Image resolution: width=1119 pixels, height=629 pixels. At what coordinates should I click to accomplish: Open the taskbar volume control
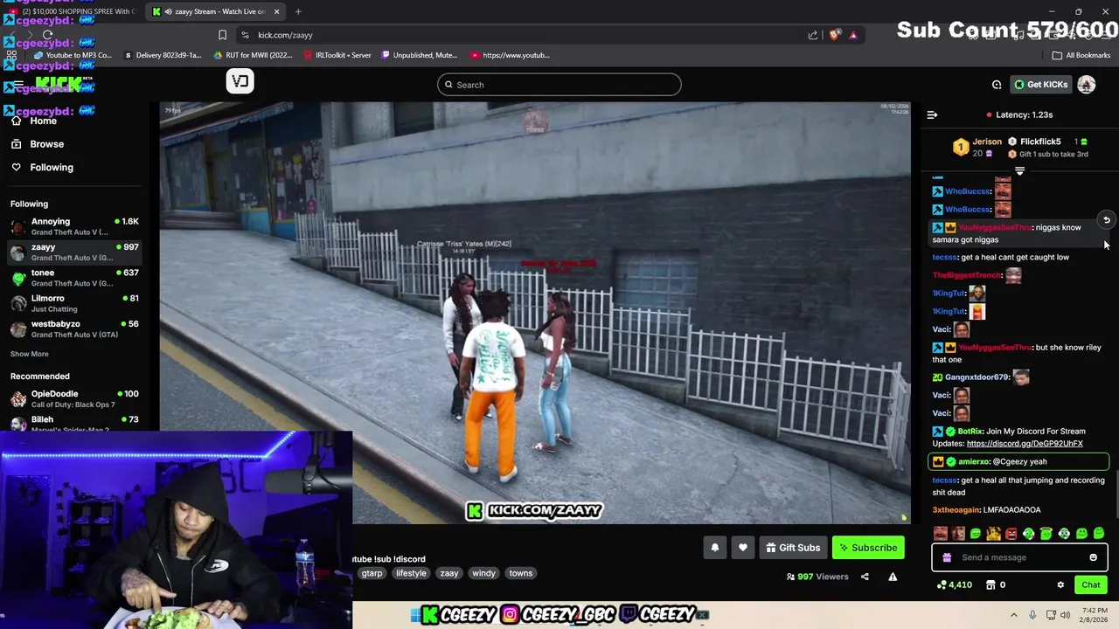click(1065, 615)
